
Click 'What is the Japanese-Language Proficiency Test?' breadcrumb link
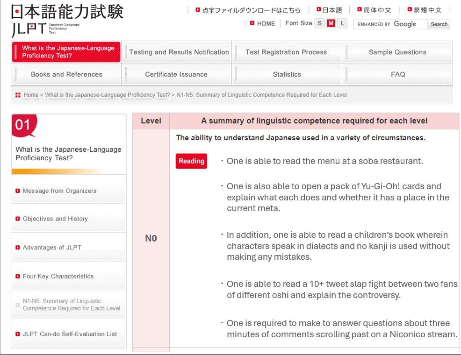tap(108, 95)
